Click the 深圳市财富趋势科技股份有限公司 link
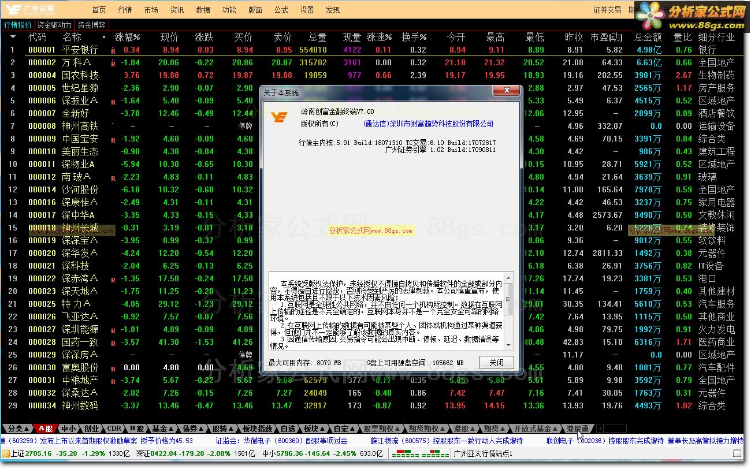 point(428,124)
